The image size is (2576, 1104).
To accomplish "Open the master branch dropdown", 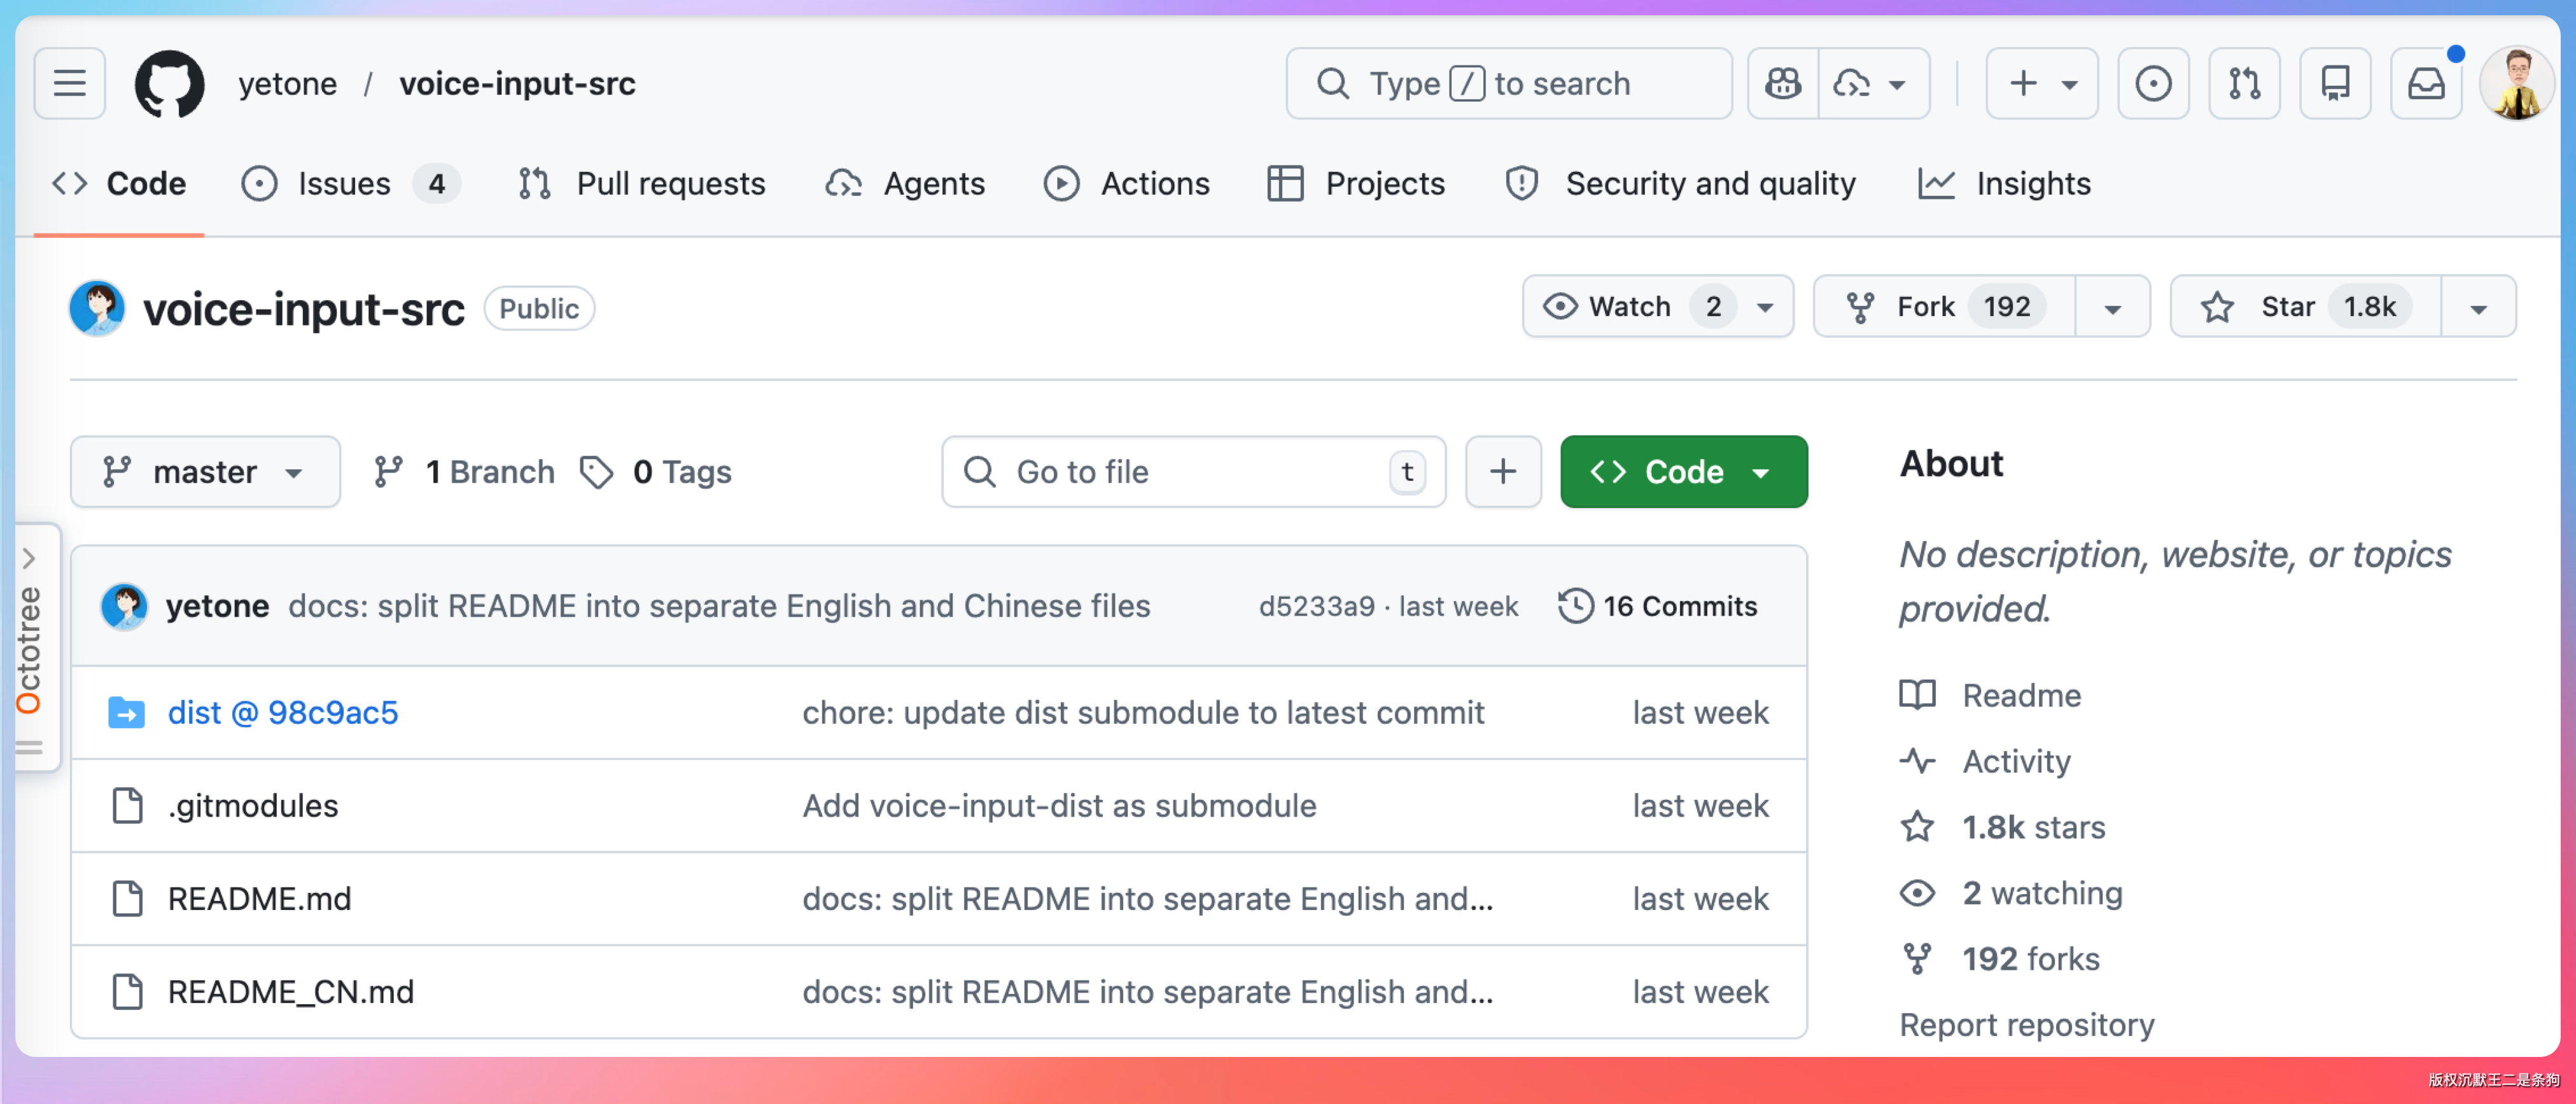I will 204,472.
